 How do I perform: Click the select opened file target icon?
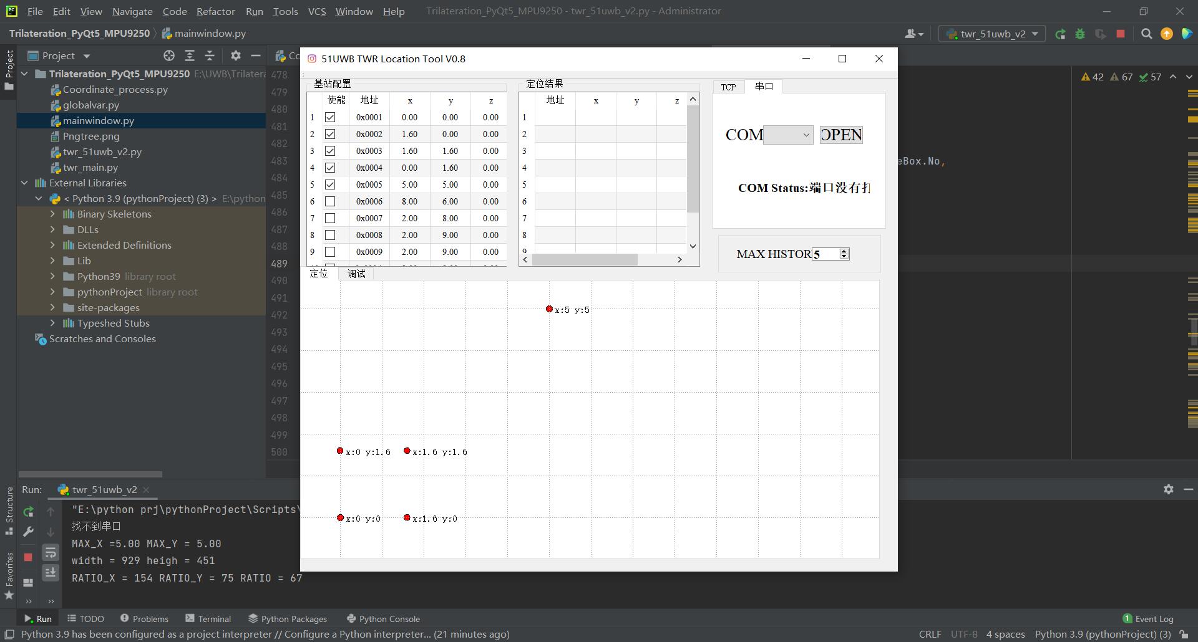point(169,55)
